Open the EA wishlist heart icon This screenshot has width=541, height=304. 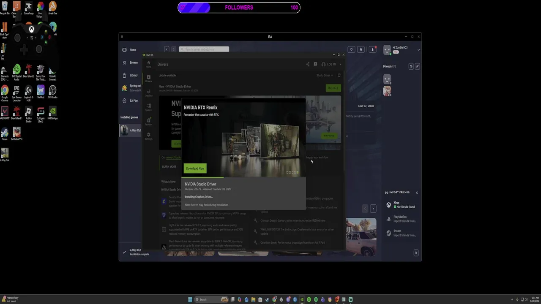point(351,49)
